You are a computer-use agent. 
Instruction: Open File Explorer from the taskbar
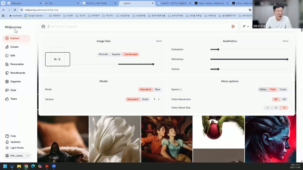19,166
